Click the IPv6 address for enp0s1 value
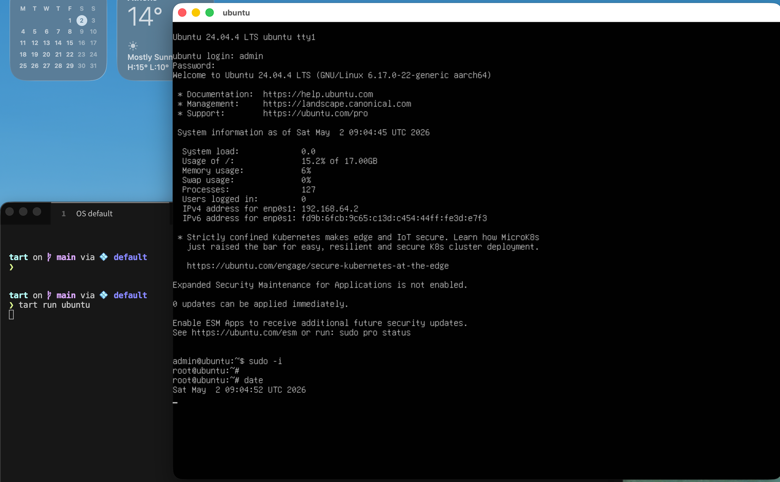 (x=394, y=218)
